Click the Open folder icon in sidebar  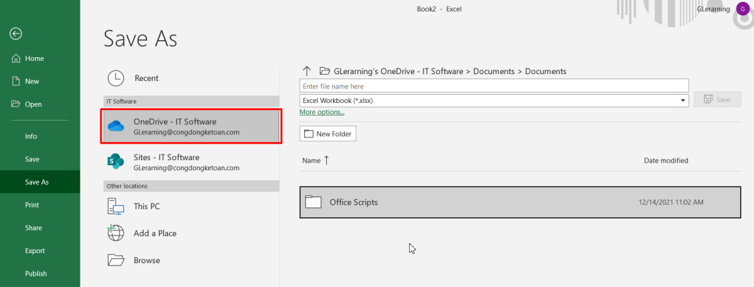16,104
